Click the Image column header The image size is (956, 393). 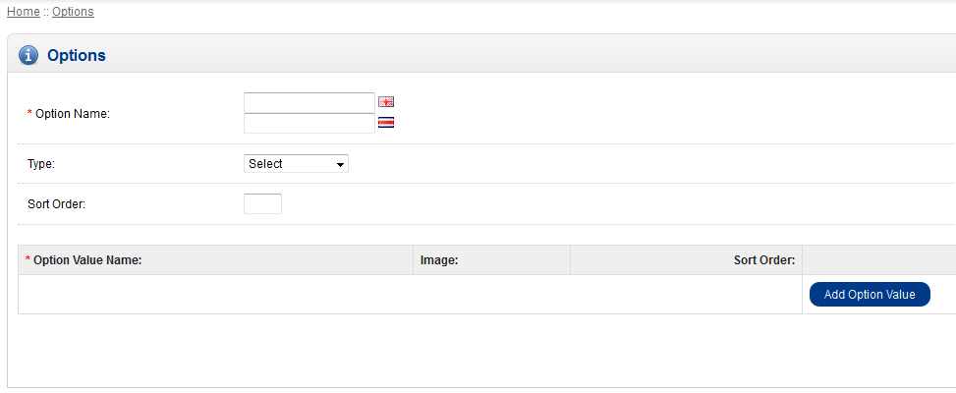pos(440,260)
